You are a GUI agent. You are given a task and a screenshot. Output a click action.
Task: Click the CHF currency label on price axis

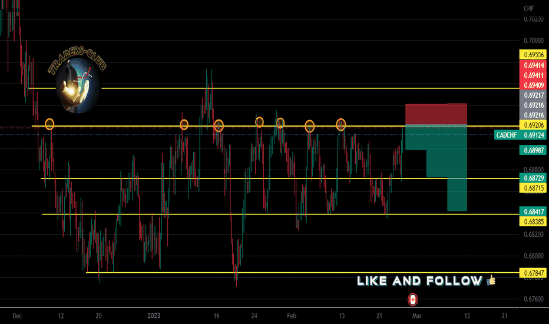tap(529, 8)
